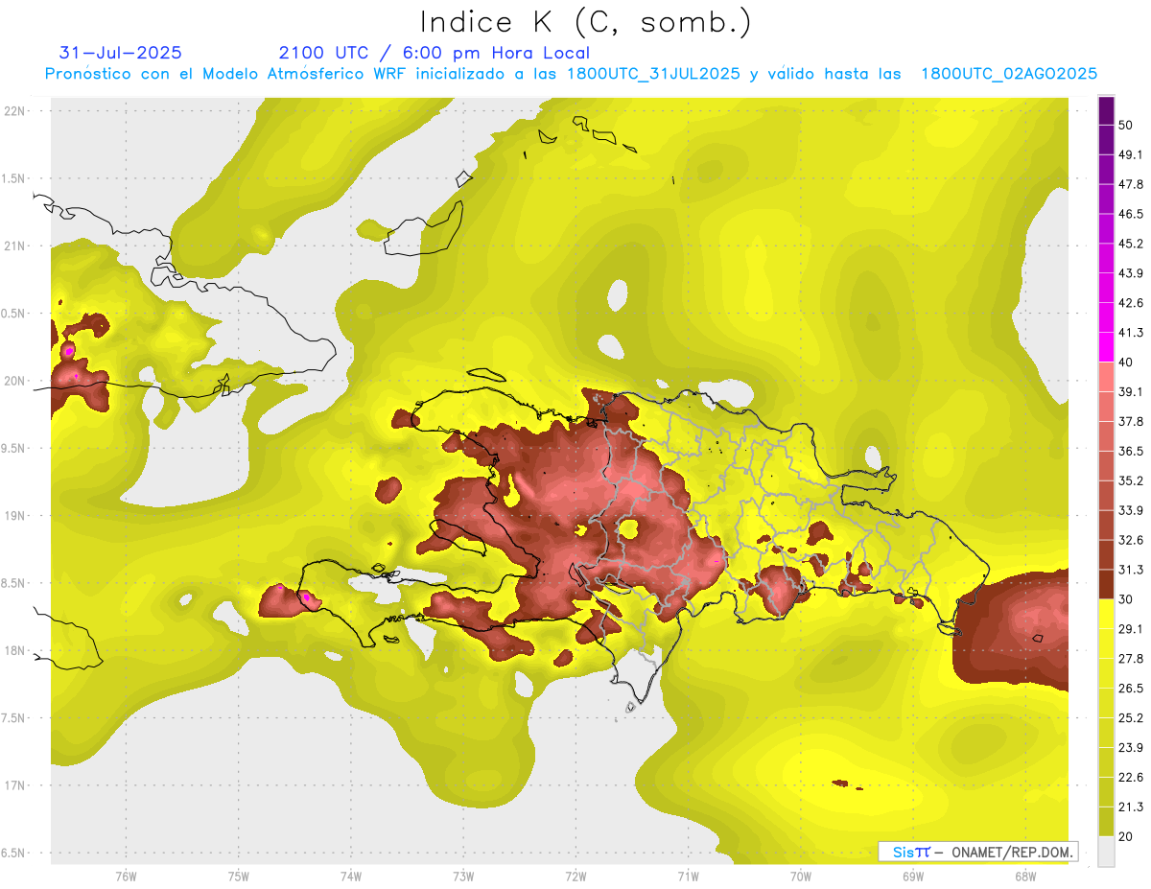Click the colorbar value '22.6'
Image resolution: width=1151 pixels, height=889 pixels.
[x=1131, y=778]
